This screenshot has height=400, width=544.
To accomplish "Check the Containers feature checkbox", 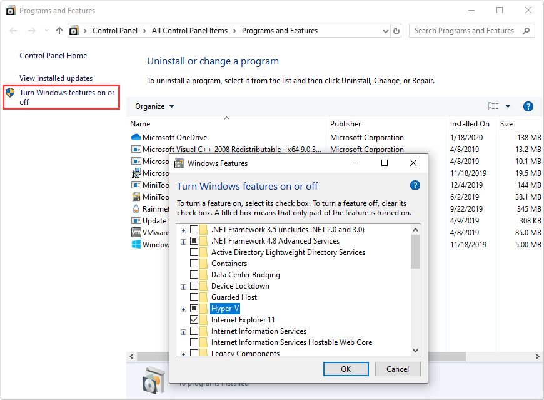I will [194, 263].
